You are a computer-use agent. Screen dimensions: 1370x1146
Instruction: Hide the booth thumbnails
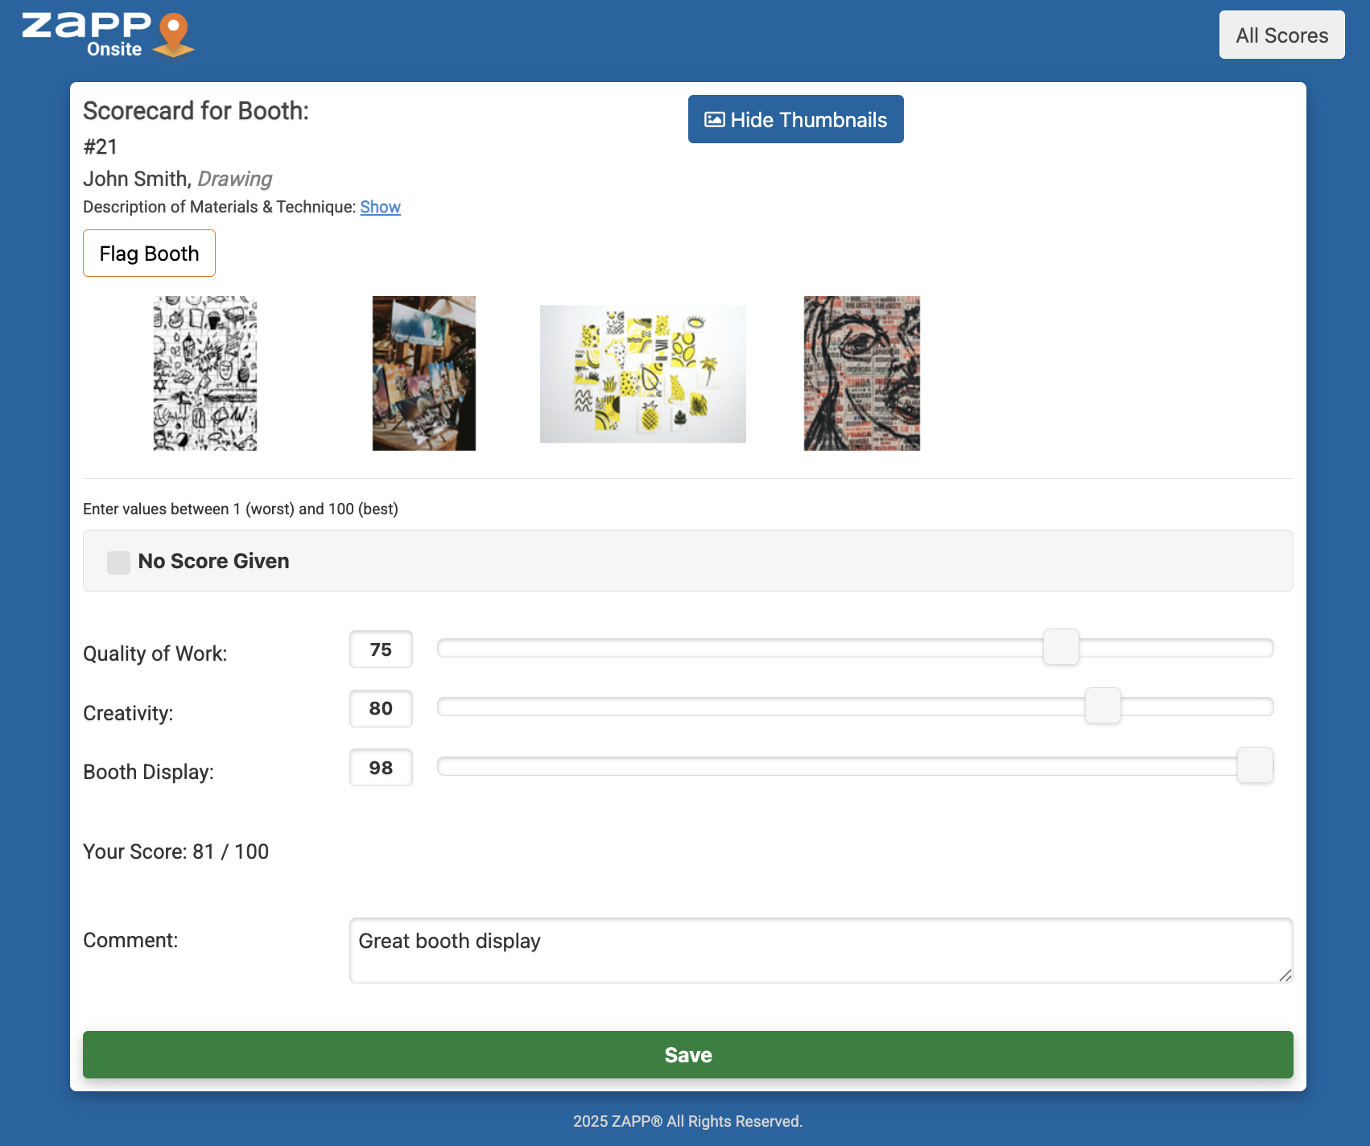pyautogui.click(x=795, y=119)
